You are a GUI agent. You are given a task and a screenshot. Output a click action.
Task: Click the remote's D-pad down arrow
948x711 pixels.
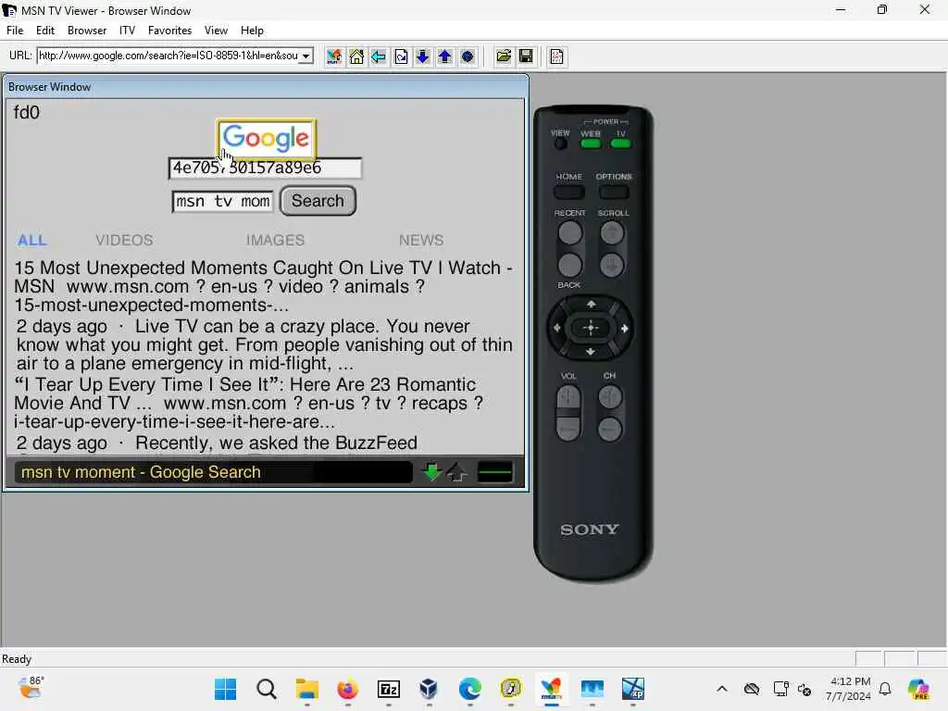tap(591, 352)
